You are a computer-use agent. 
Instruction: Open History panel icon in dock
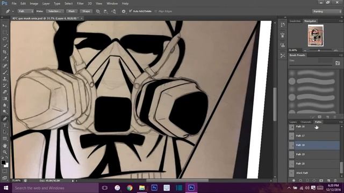[x=283, y=25]
